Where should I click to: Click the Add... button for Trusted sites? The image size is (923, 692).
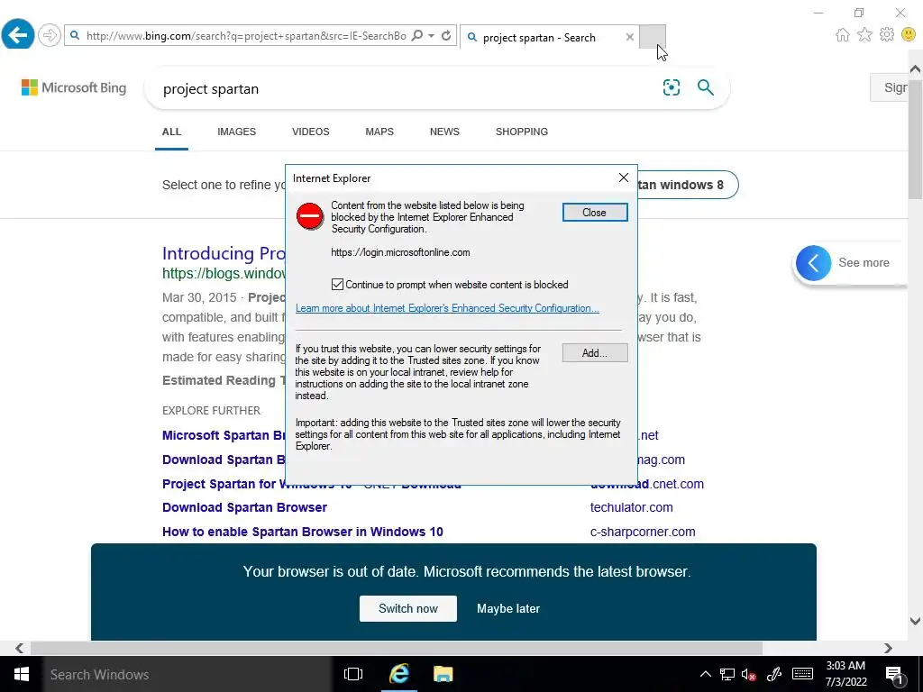[x=595, y=353]
